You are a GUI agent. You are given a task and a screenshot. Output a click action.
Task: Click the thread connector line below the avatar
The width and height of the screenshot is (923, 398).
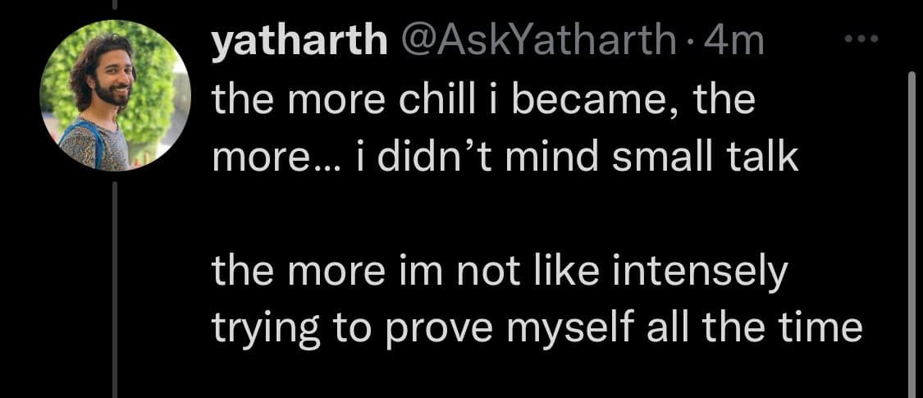[115, 287]
